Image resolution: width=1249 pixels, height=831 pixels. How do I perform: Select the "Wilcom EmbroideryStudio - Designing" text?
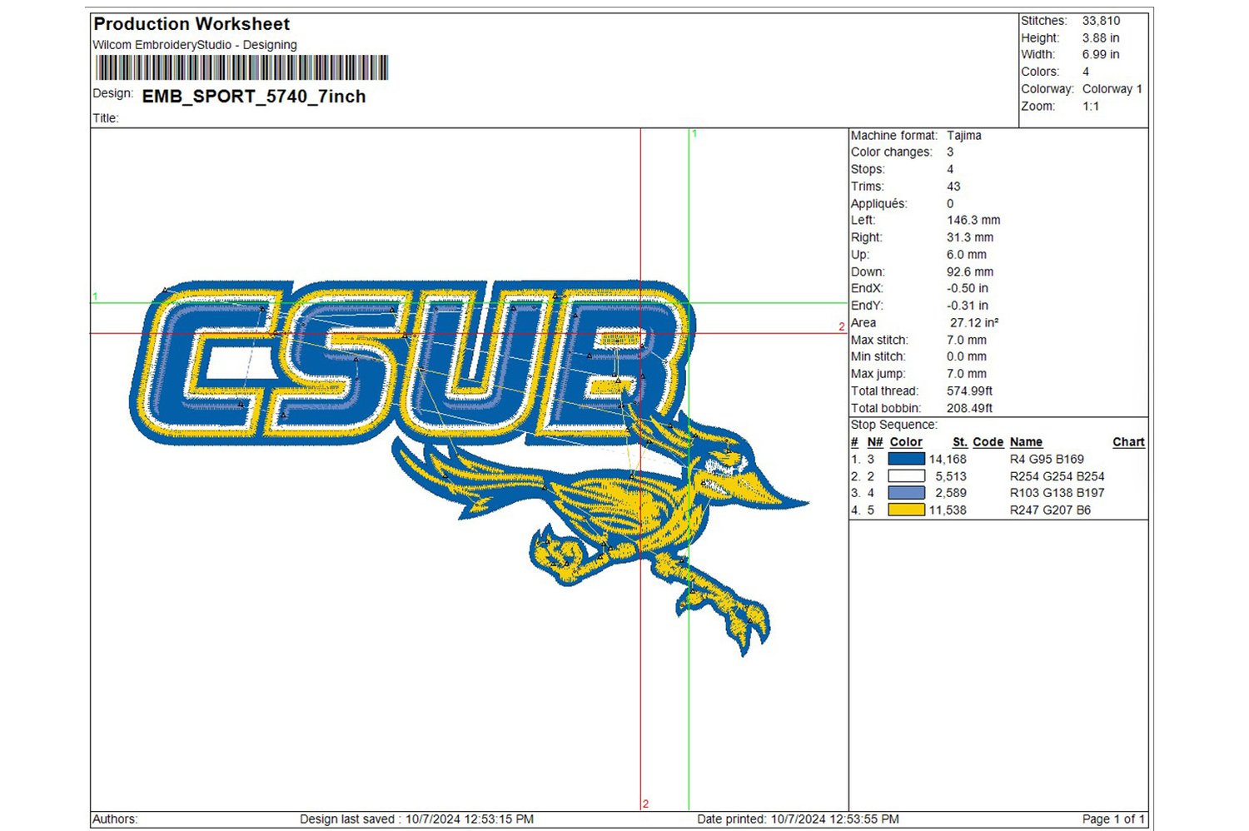pos(195,45)
